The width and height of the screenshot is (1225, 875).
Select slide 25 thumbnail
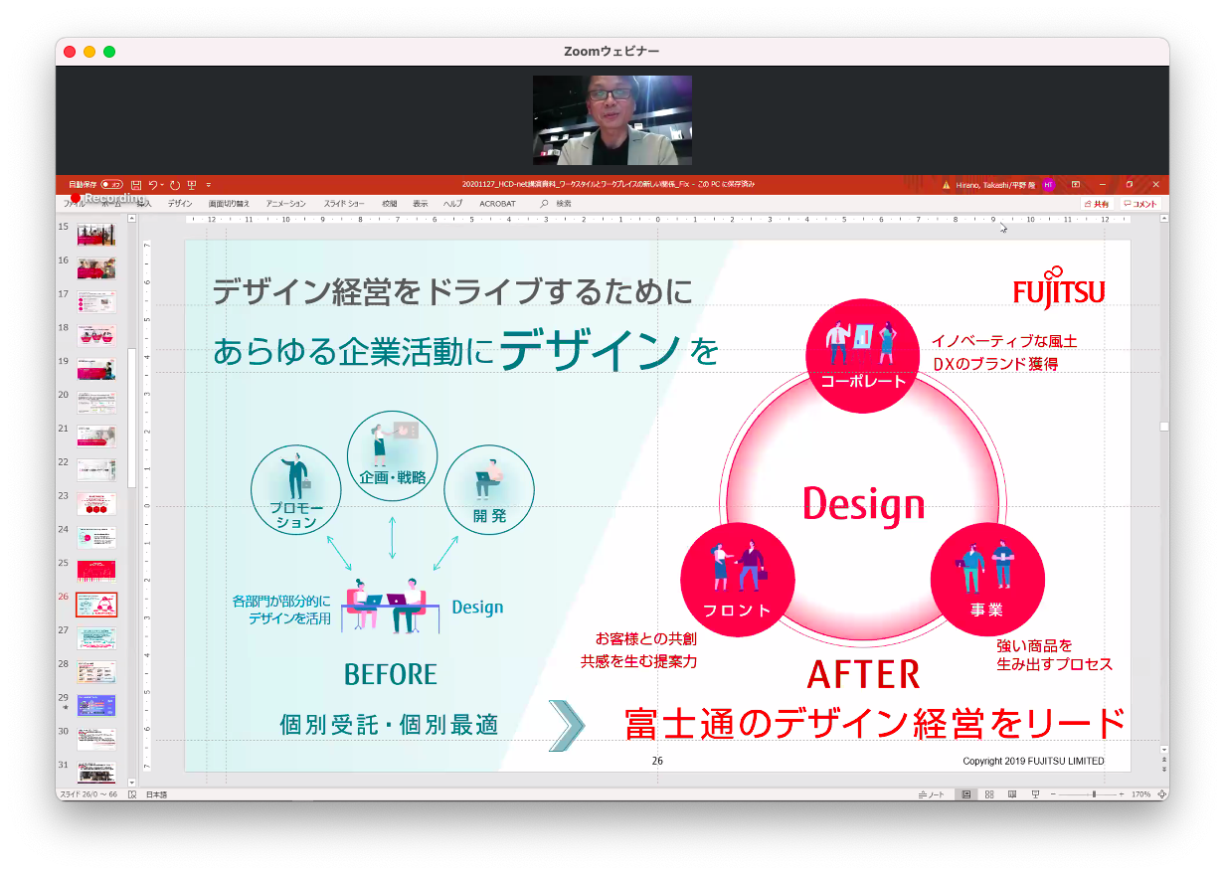(96, 571)
